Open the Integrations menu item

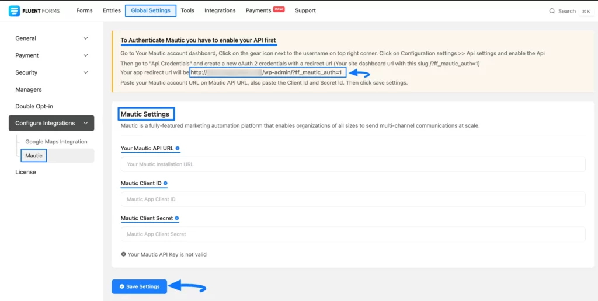pyautogui.click(x=220, y=10)
